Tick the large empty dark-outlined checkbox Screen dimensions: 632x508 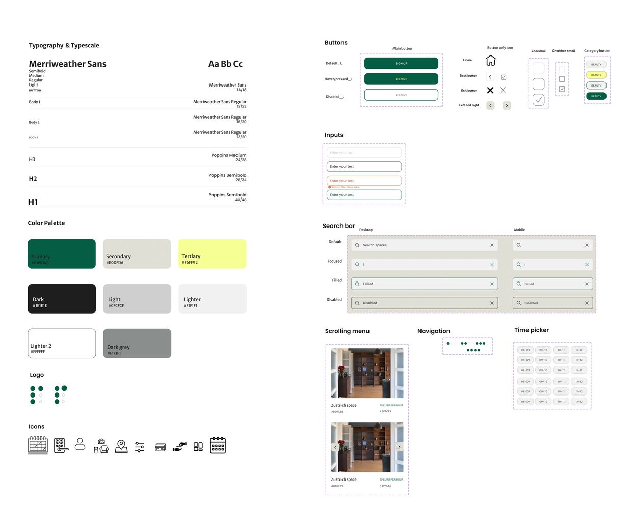(538, 84)
